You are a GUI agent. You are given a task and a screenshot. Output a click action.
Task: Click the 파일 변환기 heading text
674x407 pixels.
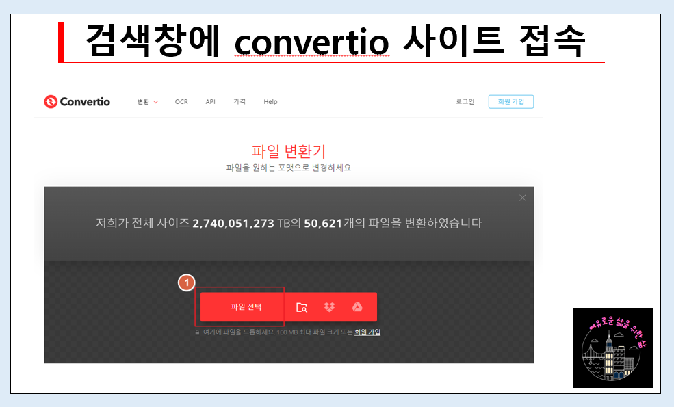(289, 151)
